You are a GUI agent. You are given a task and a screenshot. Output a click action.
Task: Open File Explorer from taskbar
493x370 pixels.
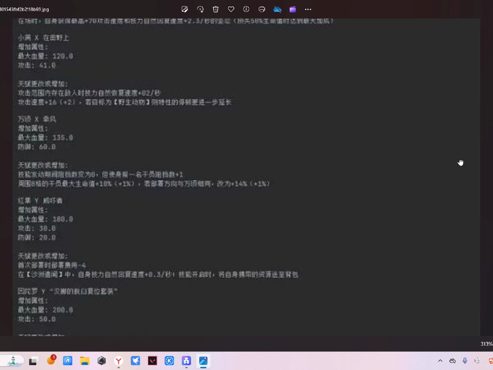tap(85, 361)
